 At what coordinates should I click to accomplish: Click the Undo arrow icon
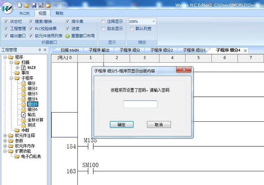coord(56,5)
